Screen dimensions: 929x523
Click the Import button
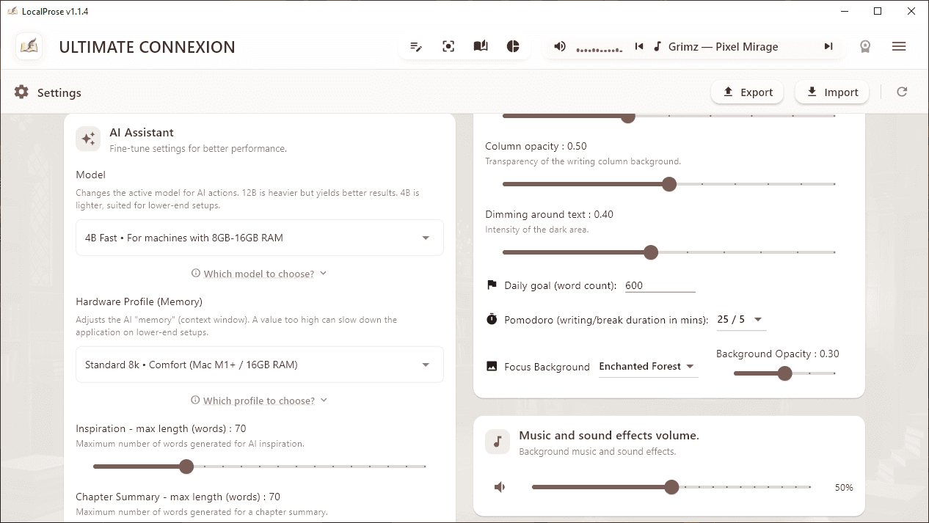[831, 92]
